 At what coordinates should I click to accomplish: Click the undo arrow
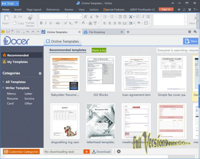[28, 32]
